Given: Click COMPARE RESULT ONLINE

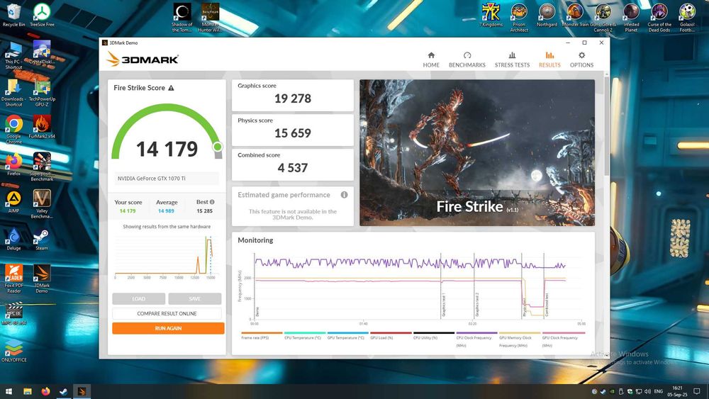Looking at the screenshot, I should [x=167, y=313].
